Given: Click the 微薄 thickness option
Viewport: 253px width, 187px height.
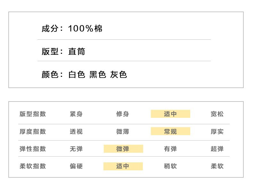Looking at the screenshot, I should [x=123, y=132].
